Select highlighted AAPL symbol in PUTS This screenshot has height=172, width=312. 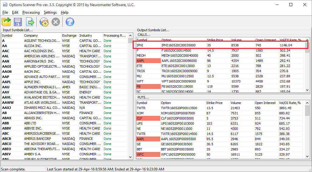click(x=148, y=139)
